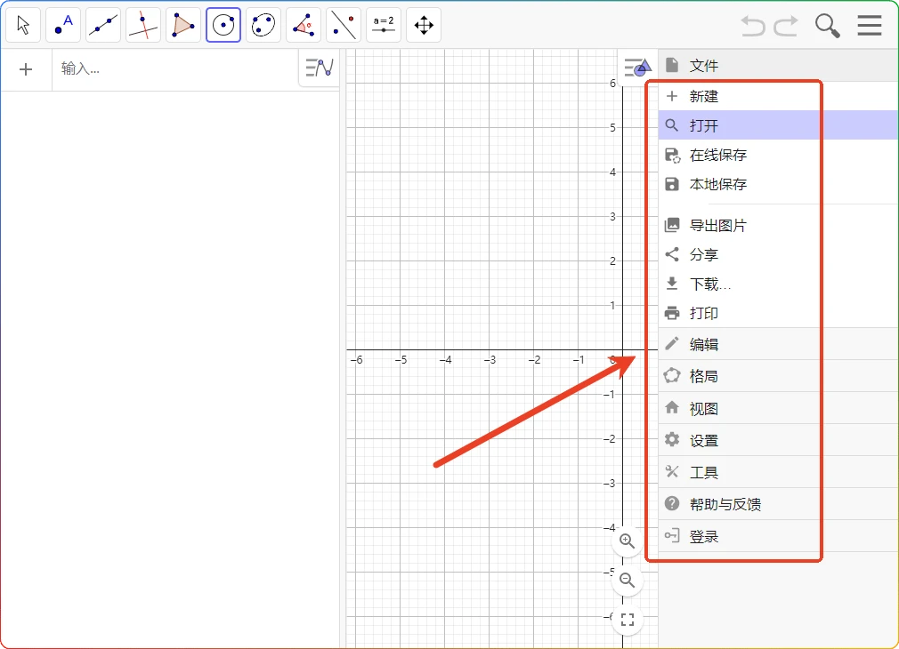Image resolution: width=899 pixels, height=649 pixels.
Task: Select the Point tool
Action: [x=62, y=25]
